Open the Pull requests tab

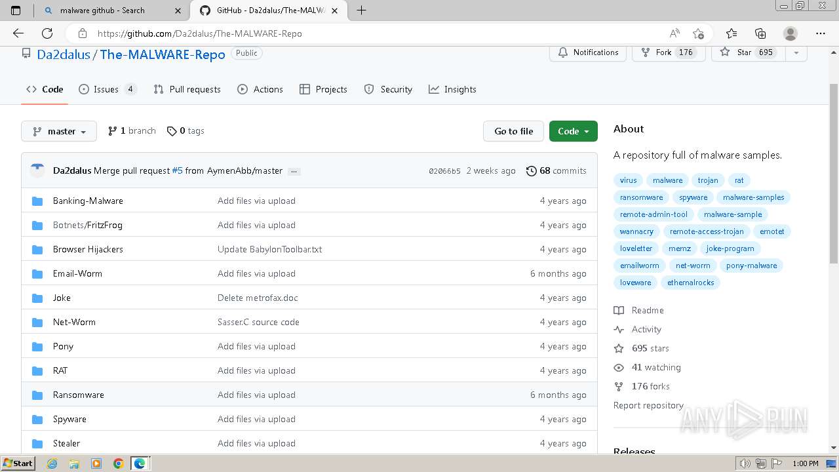(187, 89)
